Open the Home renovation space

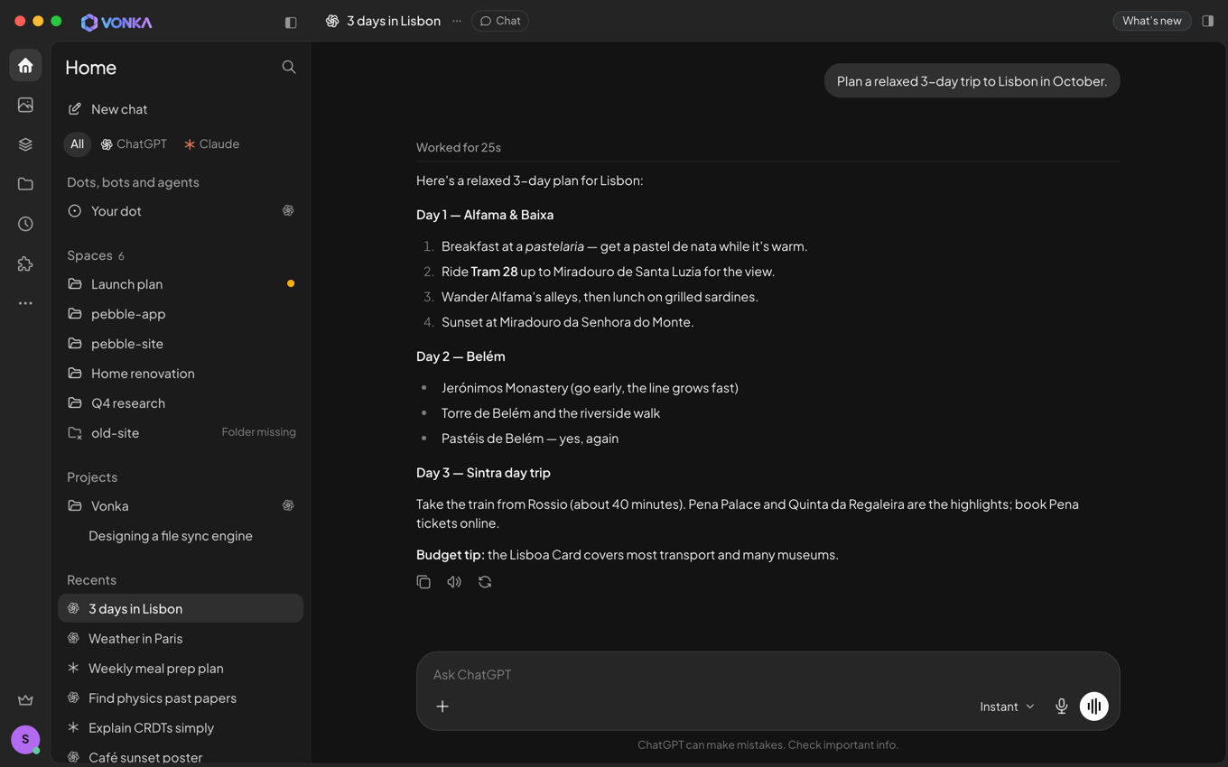pyautogui.click(x=181, y=374)
